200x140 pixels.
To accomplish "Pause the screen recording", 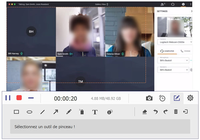I will coord(8,98).
